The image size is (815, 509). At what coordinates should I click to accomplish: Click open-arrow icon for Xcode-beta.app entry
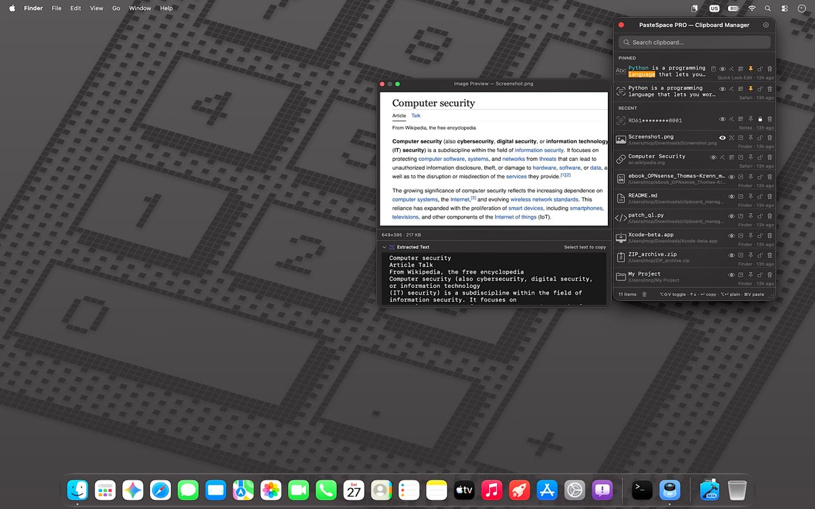[x=741, y=235]
